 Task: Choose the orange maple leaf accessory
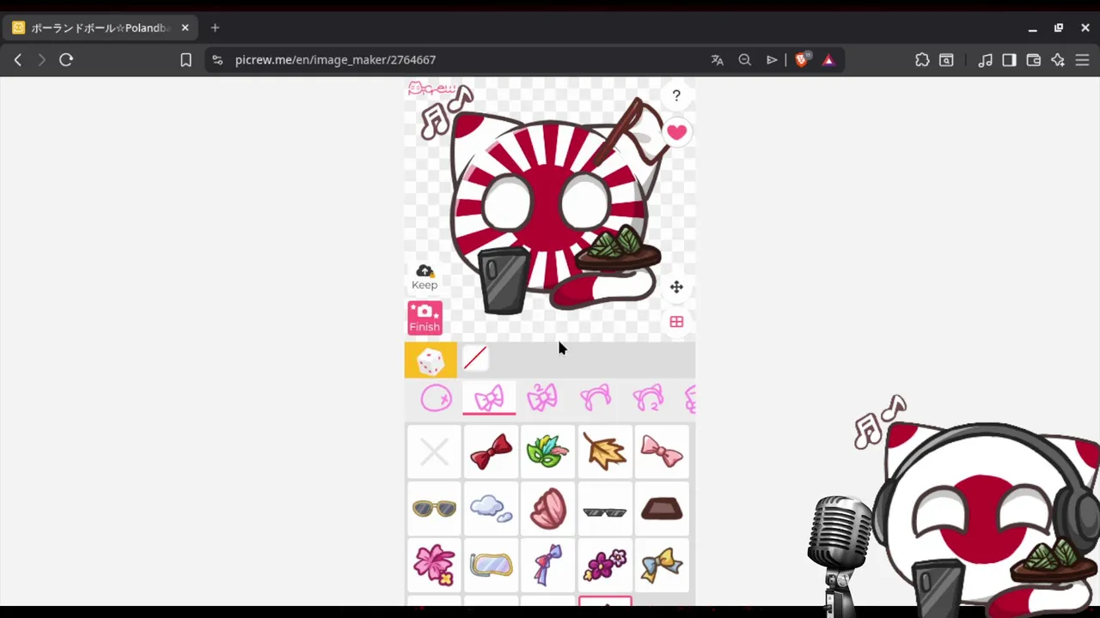605,451
